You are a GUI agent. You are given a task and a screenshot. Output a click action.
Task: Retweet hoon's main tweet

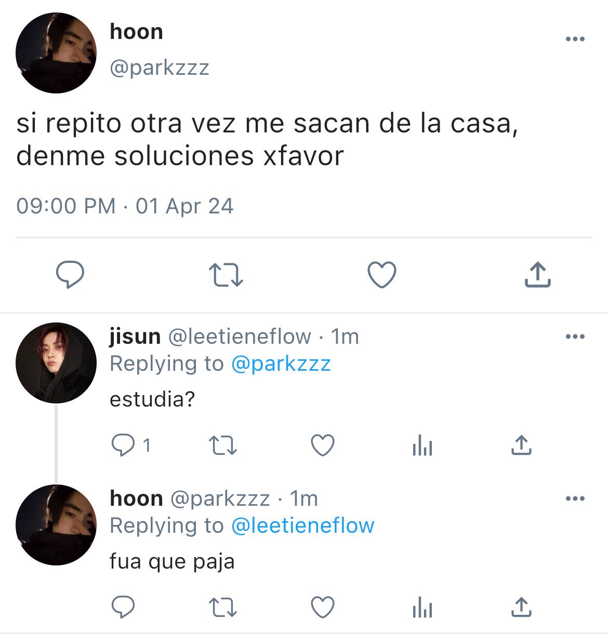[x=226, y=275]
